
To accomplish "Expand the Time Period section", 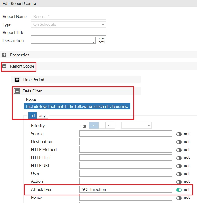I will point(17,80).
